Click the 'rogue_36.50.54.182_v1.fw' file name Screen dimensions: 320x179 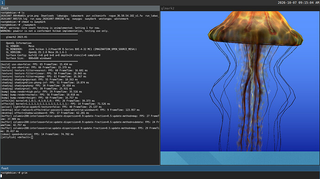click(x=126, y=16)
